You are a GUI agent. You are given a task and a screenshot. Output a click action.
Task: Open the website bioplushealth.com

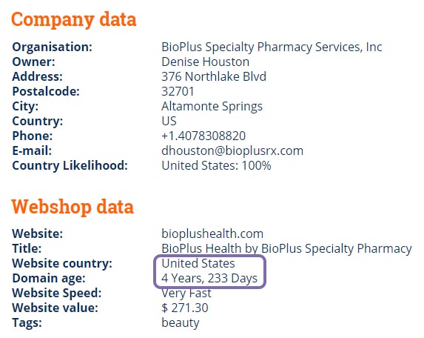tap(212, 233)
